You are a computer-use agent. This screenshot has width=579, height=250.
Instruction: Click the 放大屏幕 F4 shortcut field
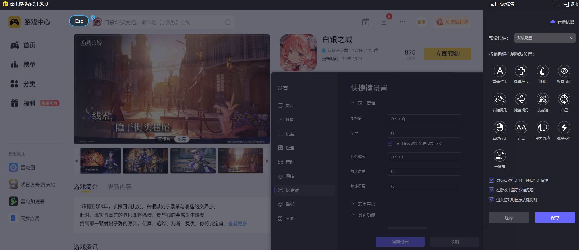[x=424, y=171]
